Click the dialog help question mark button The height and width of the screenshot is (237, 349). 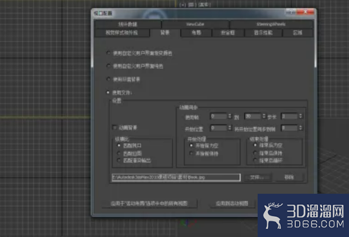[291, 12]
